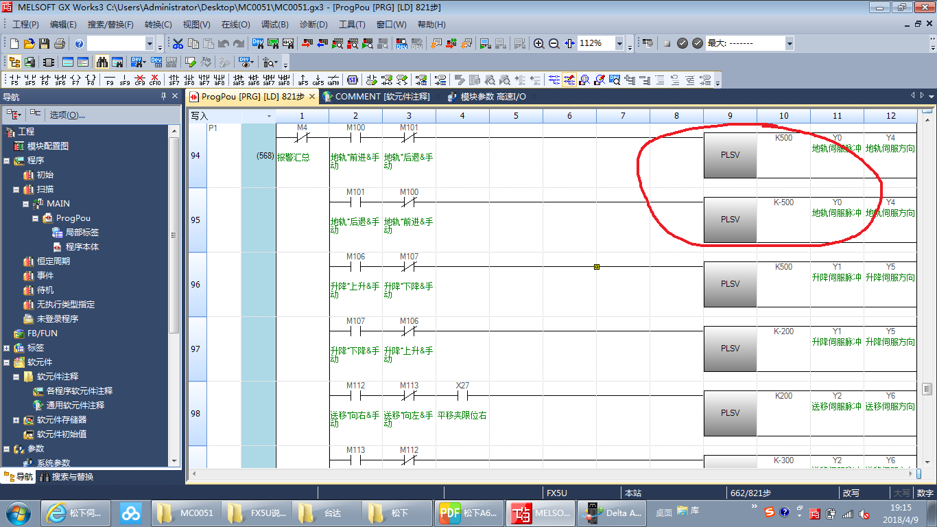
Task: Open the 112% zoom level dropdown
Action: (x=619, y=43)
